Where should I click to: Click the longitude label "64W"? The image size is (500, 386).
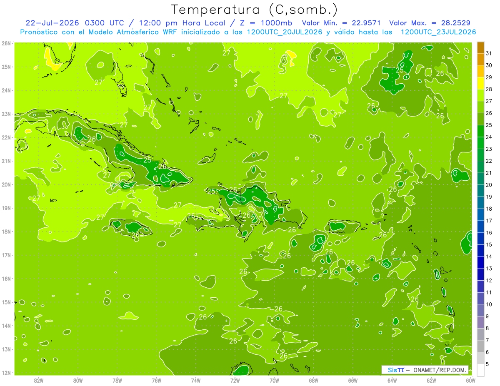point(392,380)
